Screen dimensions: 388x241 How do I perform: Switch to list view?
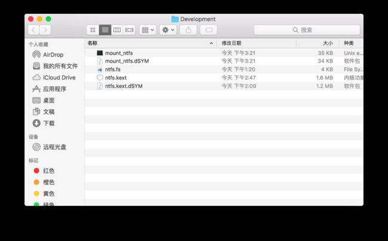pyautogui.click(x=105, y=30)
